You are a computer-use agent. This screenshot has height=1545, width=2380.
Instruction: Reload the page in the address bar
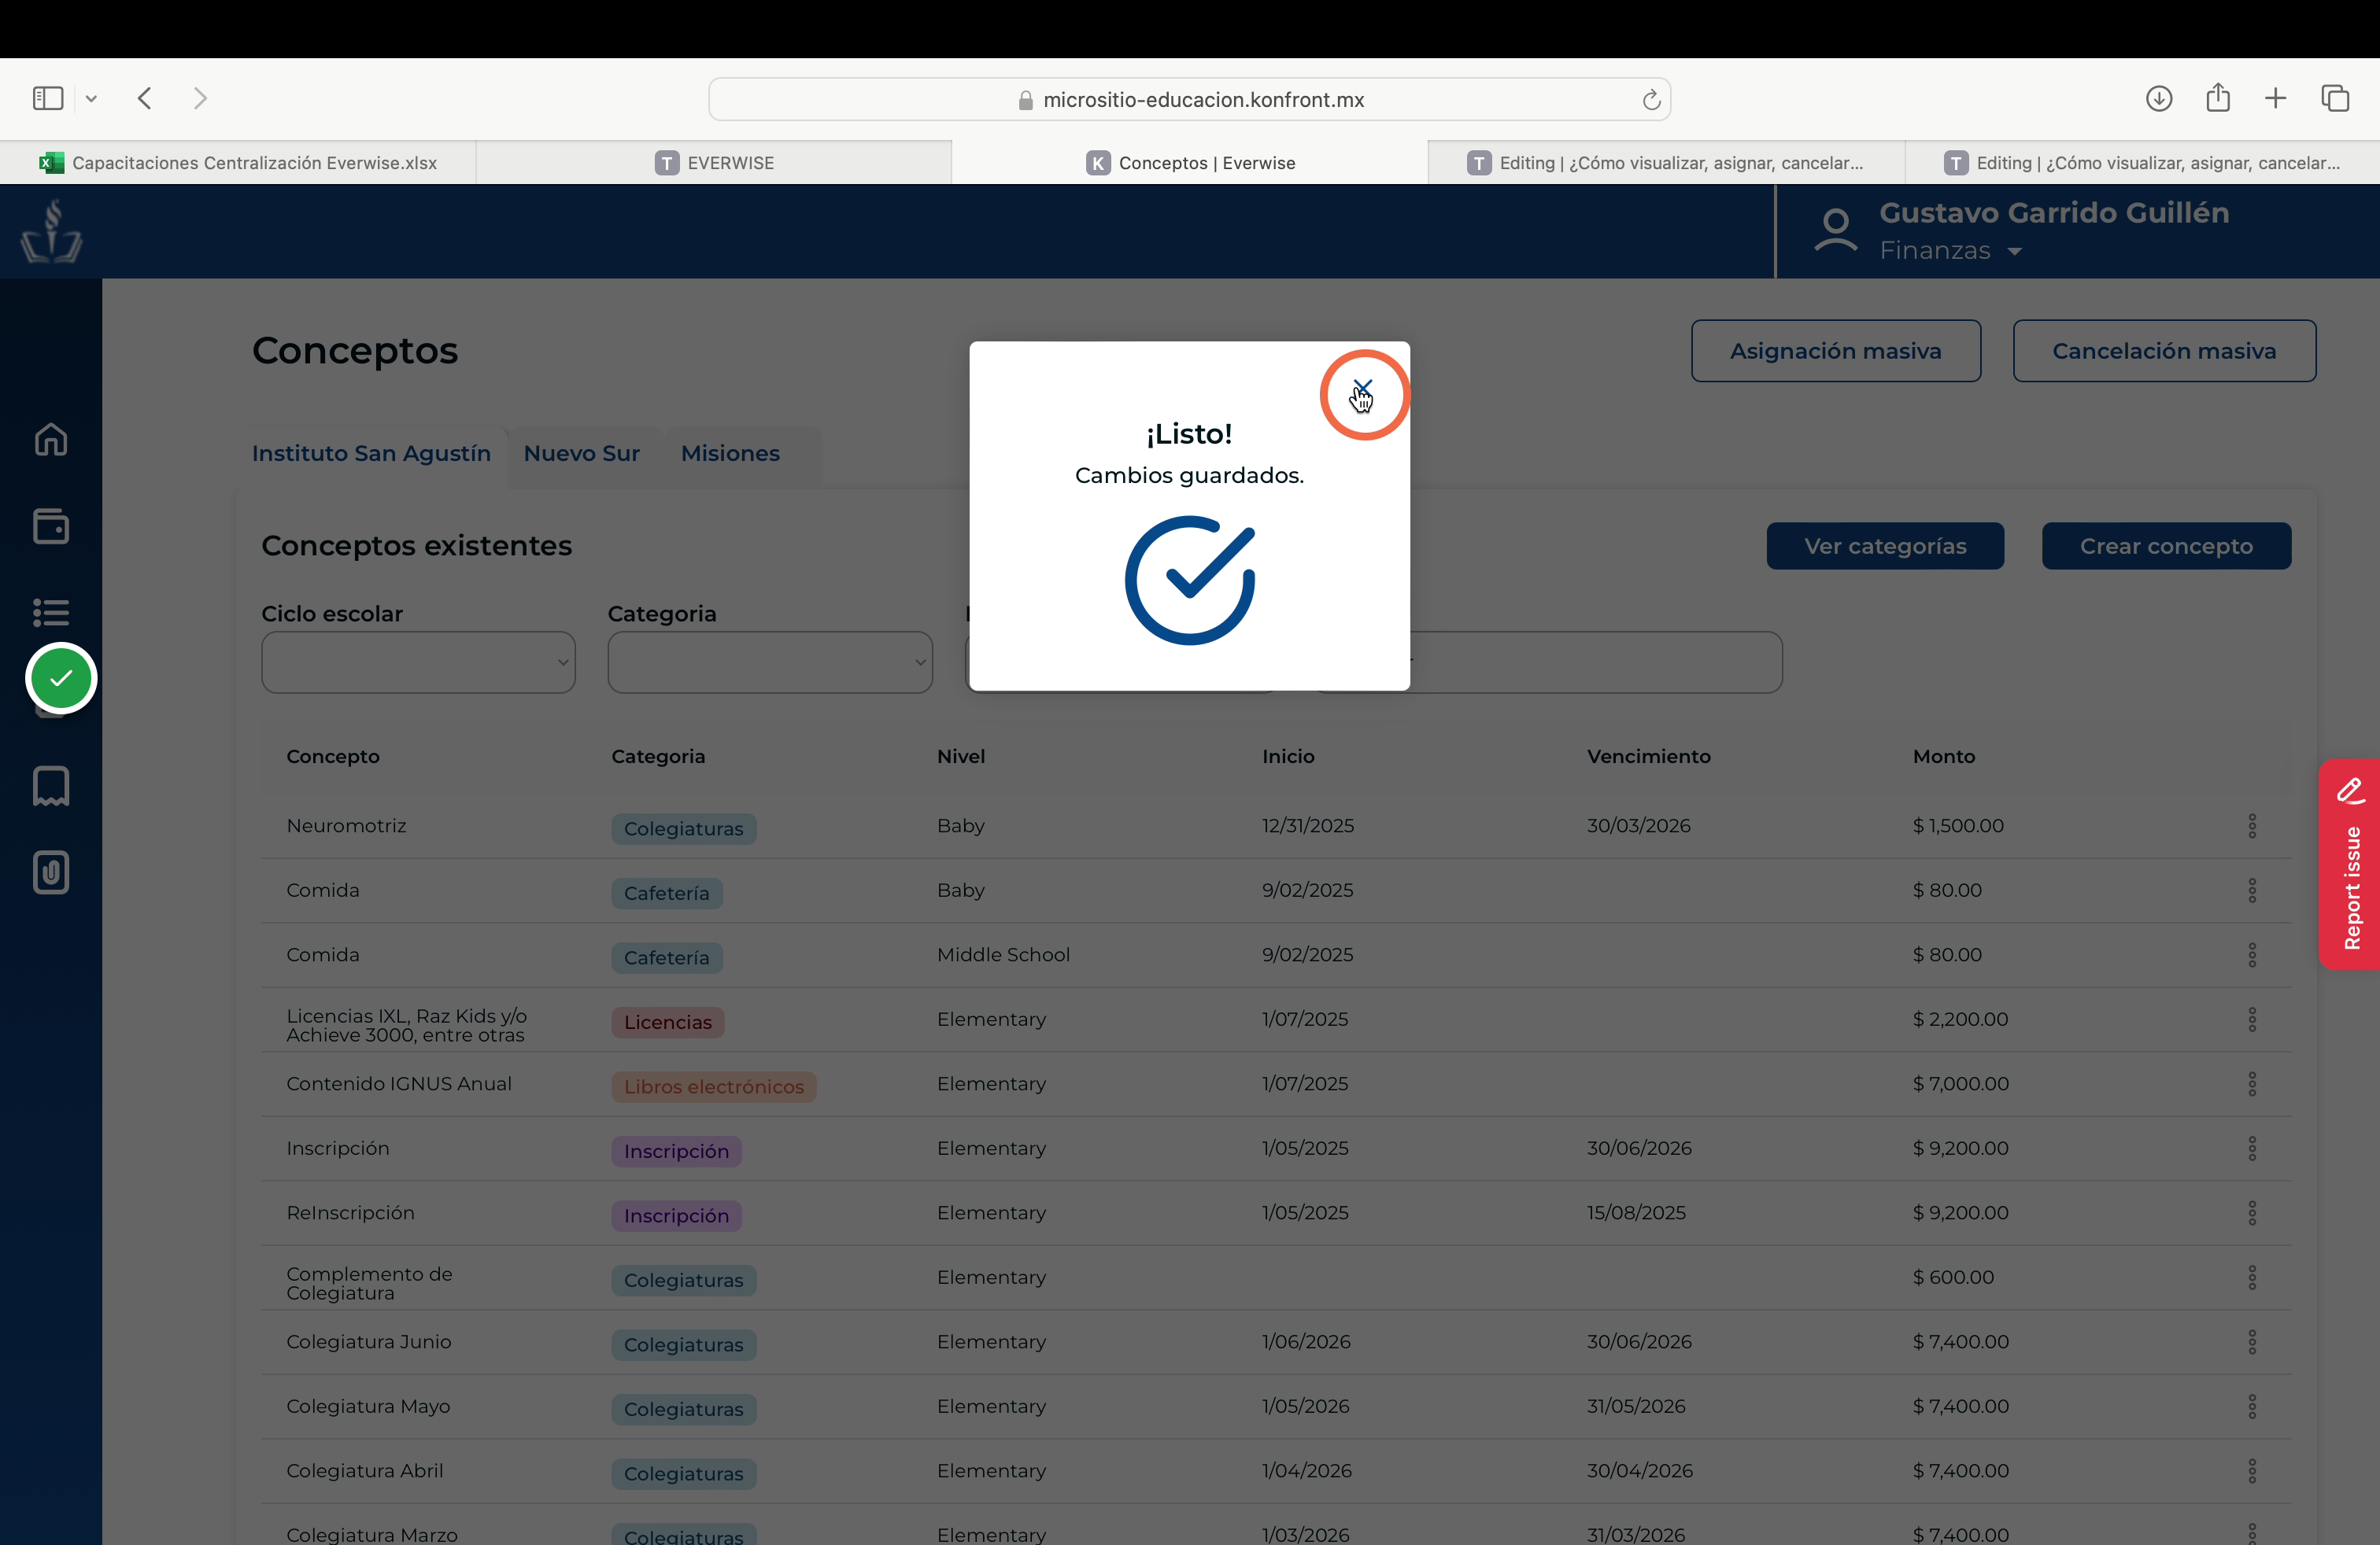click(1651, 99)
